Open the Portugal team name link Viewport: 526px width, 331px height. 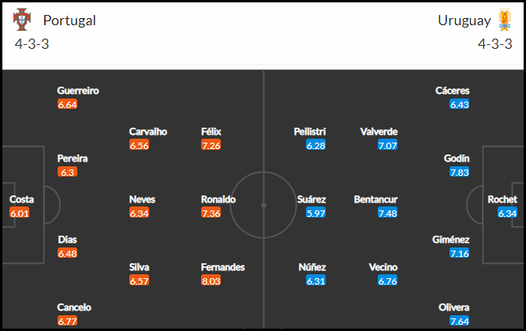coord(69,20)
